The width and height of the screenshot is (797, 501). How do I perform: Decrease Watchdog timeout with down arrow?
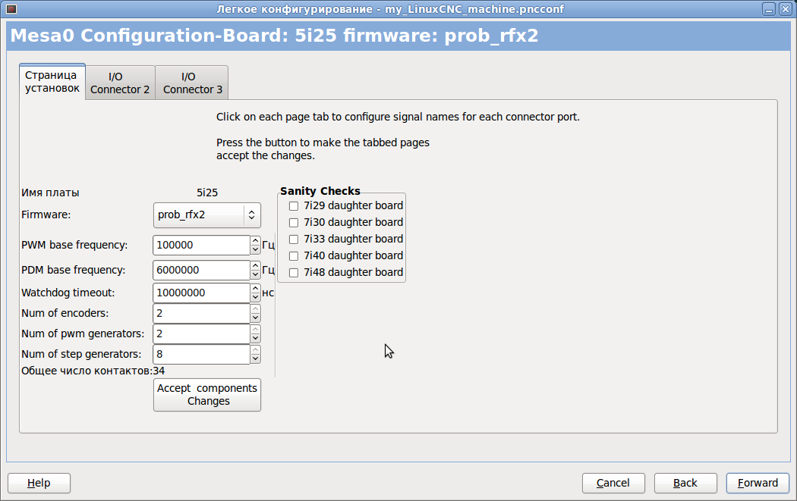(x=255, y=297)
